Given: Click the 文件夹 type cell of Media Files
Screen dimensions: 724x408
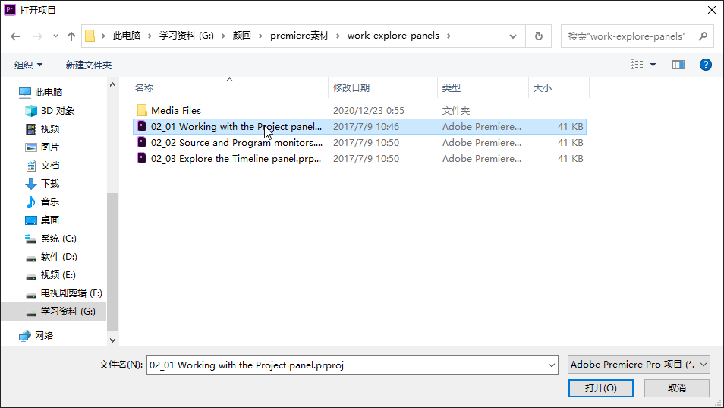Looking at the screenshot, I should pos(456,111).
